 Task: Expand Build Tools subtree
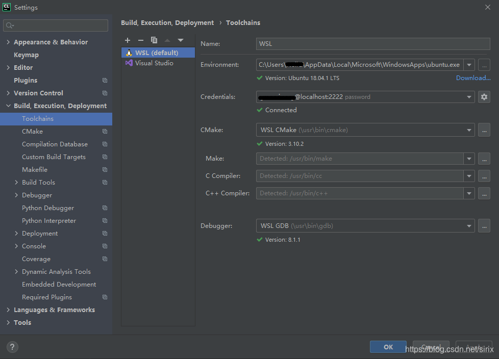click(x=16, y=182)
